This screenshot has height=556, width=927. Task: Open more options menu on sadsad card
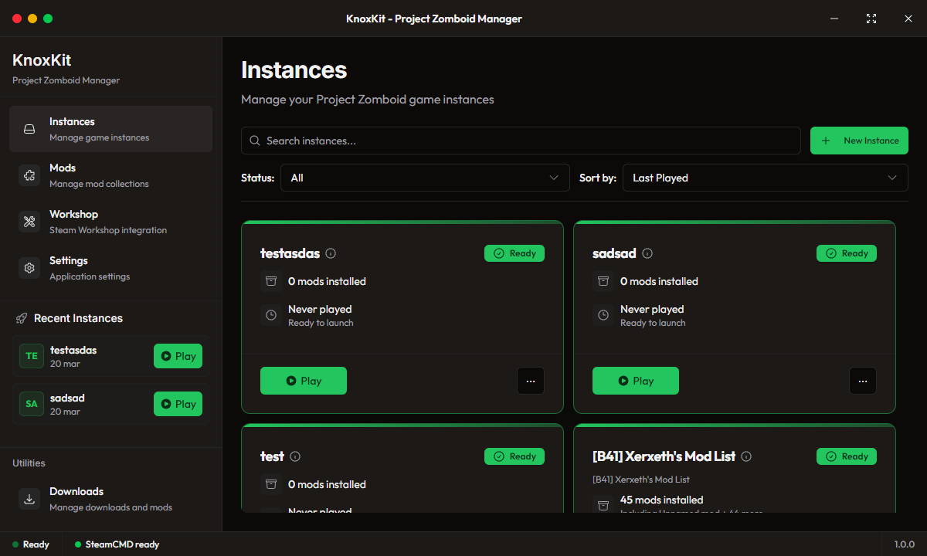click(863, 381)
